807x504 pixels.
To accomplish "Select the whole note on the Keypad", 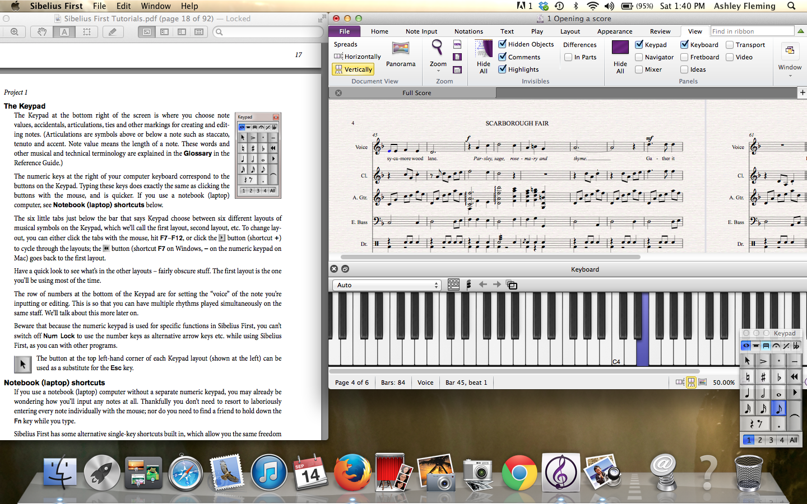I will click(x=778, y=393).
